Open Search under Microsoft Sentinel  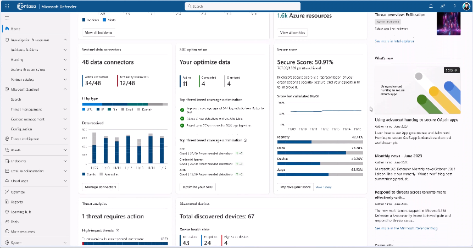(x=16, y=100)
